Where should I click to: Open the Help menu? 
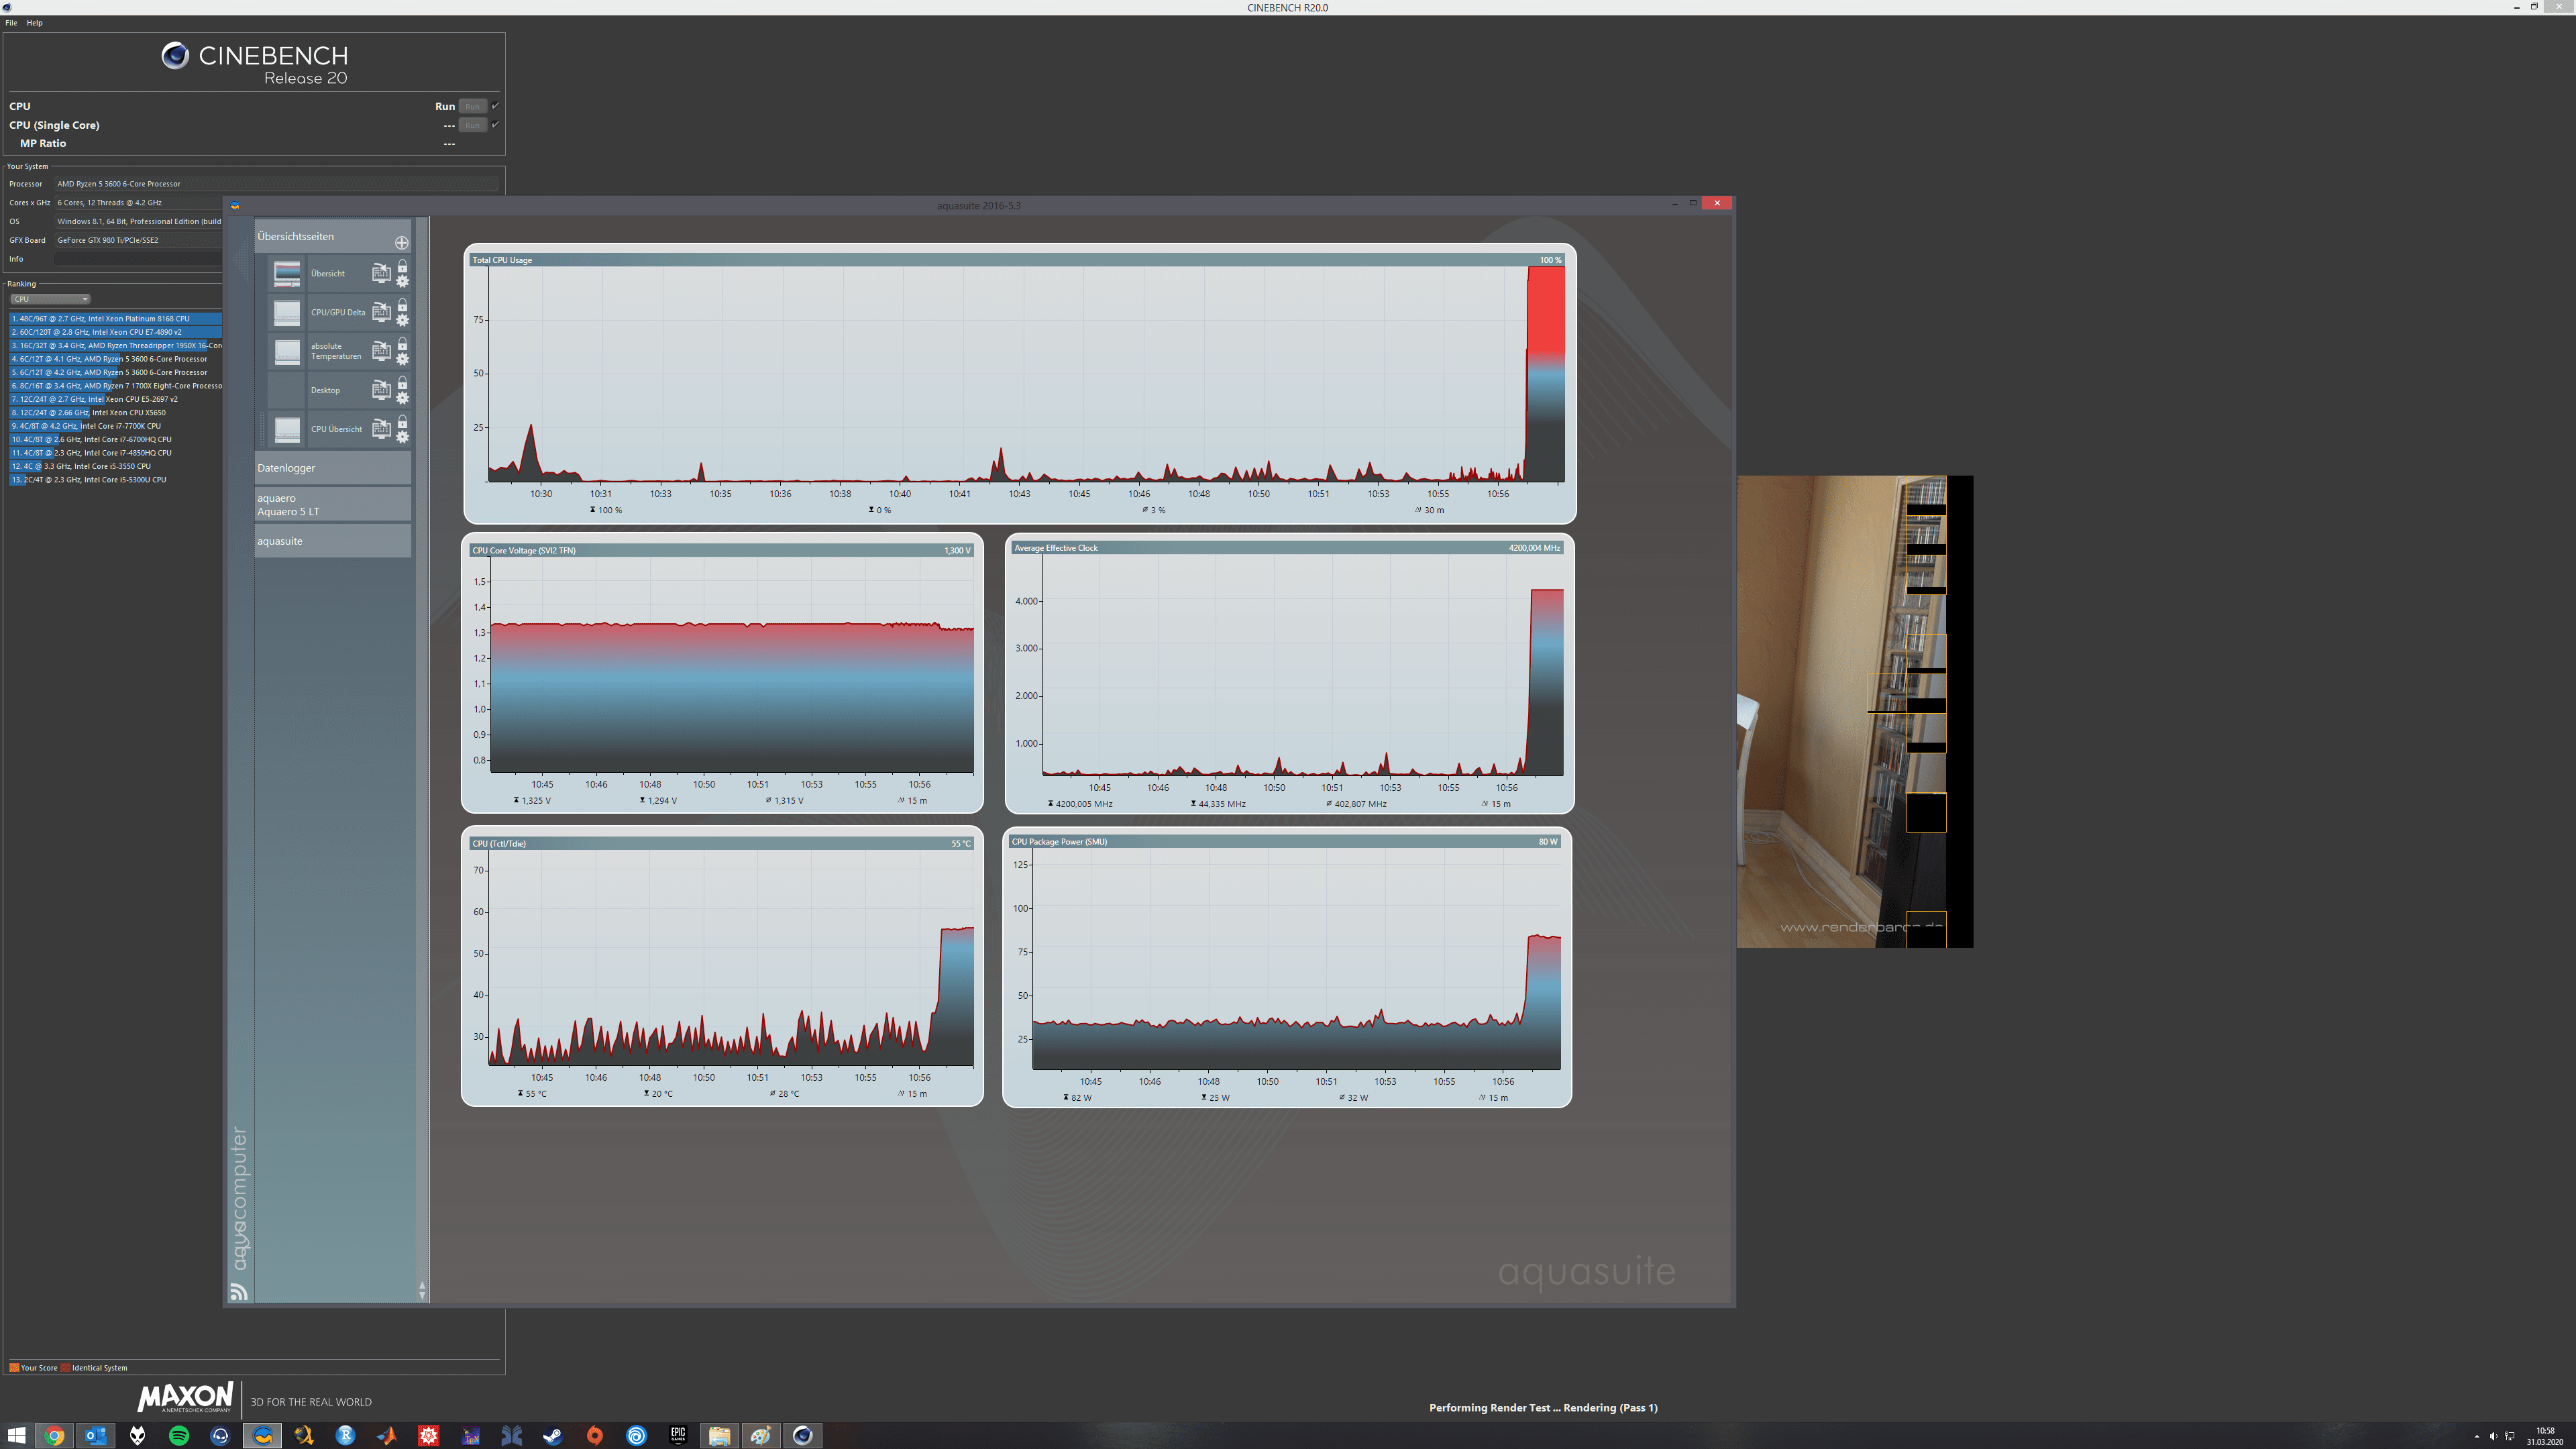[x=34, y=23]
